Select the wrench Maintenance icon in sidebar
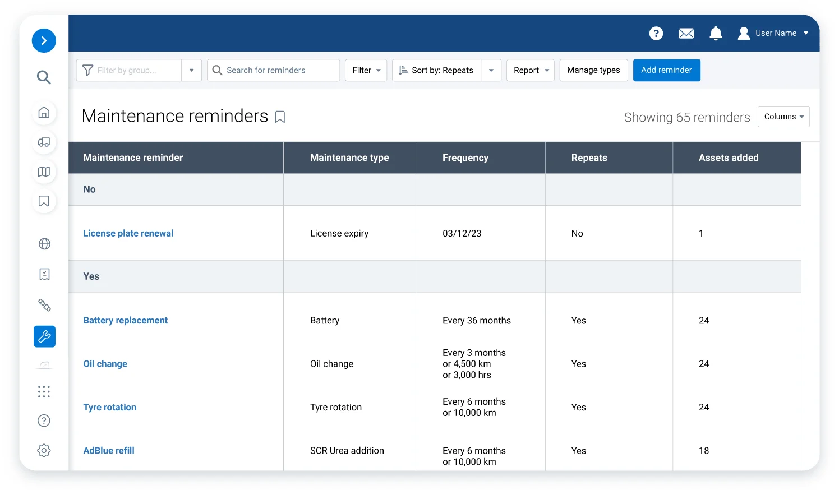 (44, 336)
